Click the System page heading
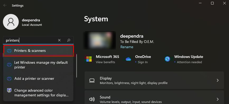 96,19
